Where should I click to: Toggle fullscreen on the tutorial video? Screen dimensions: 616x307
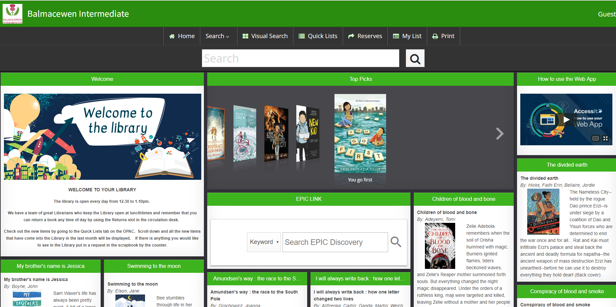605,138
